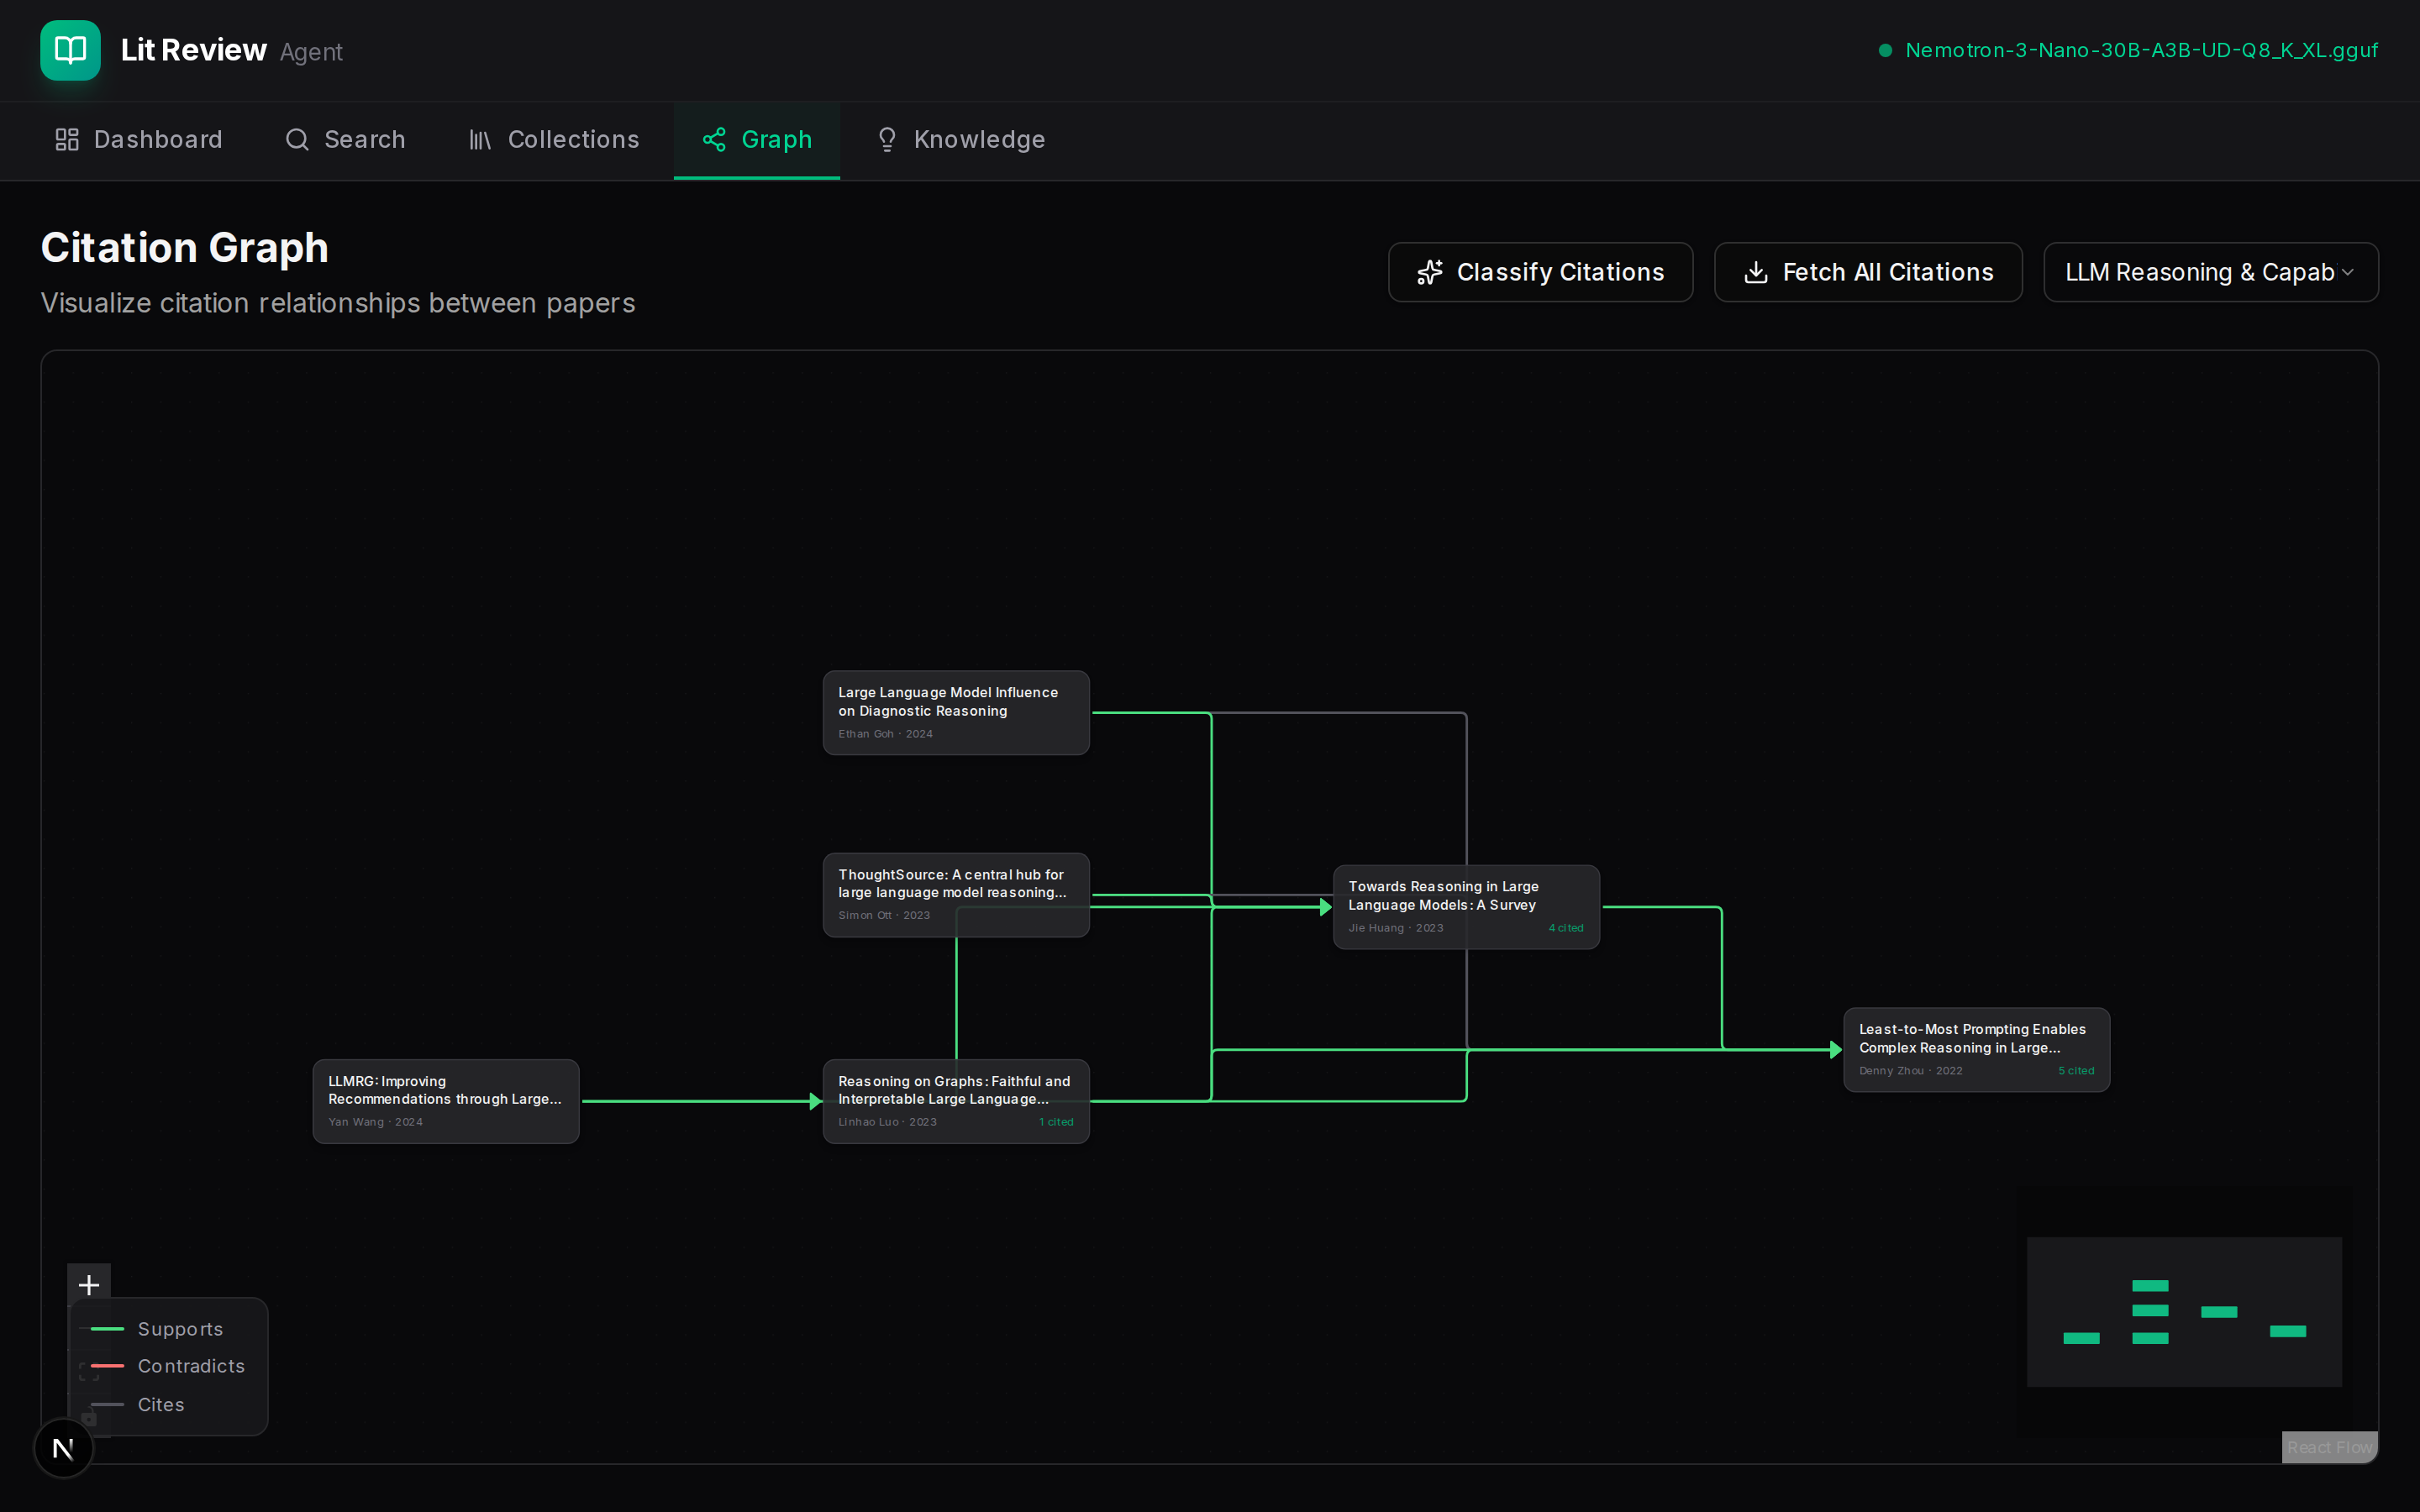The image size is (2420, 1512).
Task: Select the Least-to-Most Prompting paper node
Action: click(1976, 1049)
